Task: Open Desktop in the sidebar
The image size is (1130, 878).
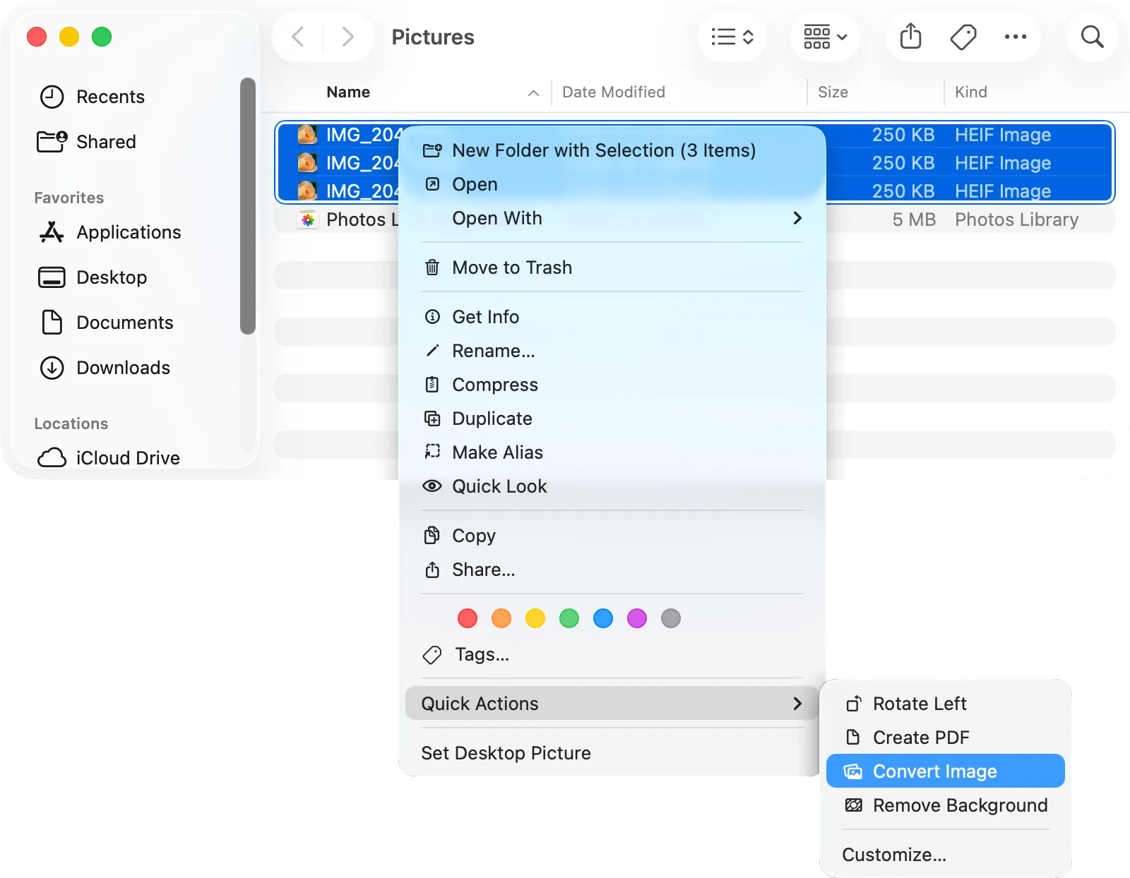Action: tap(93, 277)
